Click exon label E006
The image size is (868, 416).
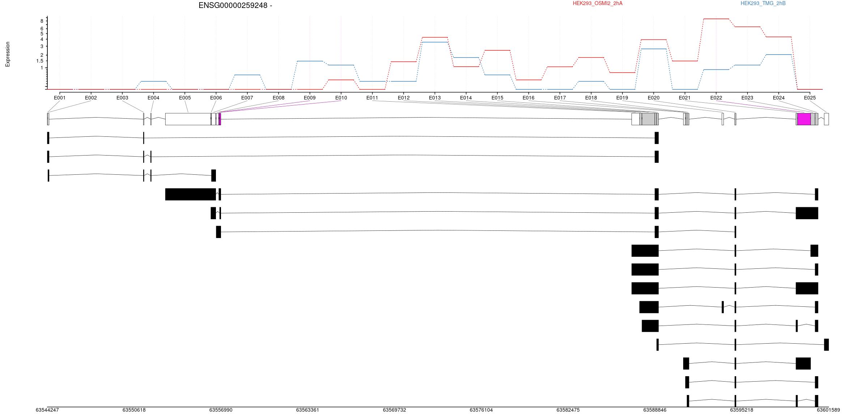coord(216,98)
